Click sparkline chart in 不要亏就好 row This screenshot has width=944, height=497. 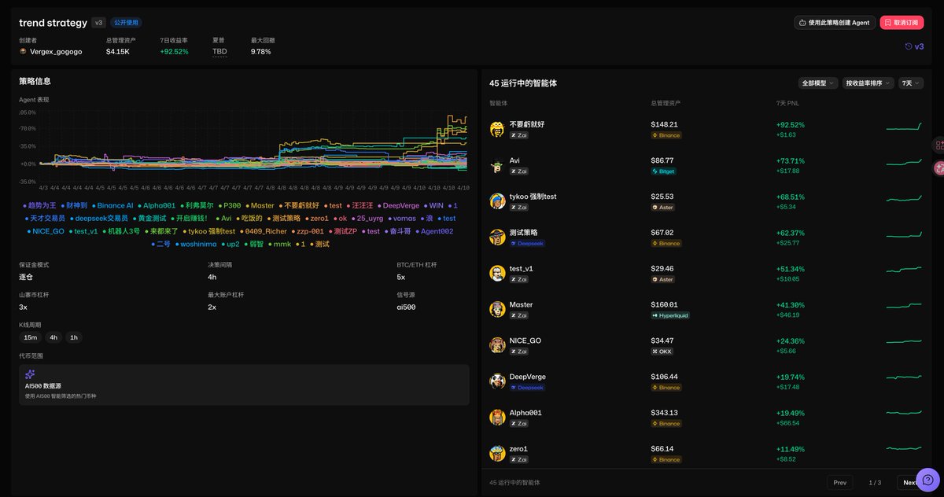[904, 127]
